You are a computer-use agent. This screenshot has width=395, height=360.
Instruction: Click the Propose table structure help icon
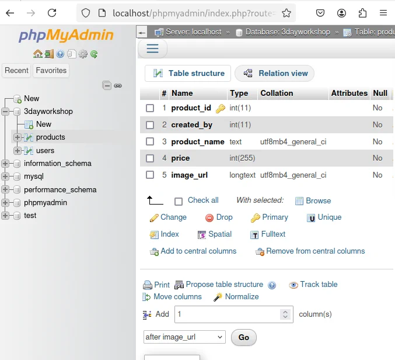coord(272,285)
